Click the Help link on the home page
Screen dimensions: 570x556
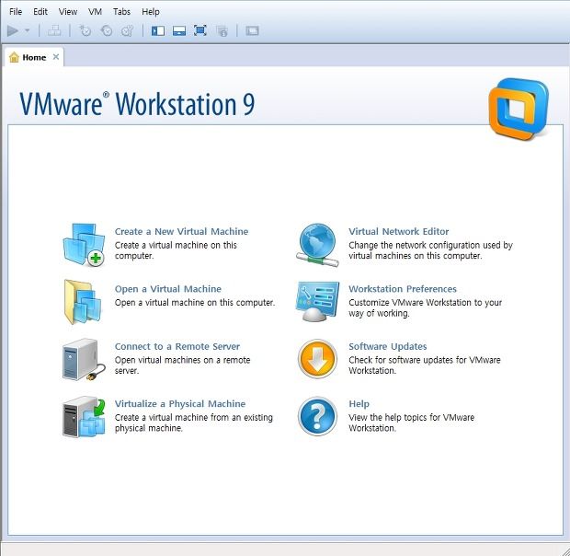tap(359, 404)
